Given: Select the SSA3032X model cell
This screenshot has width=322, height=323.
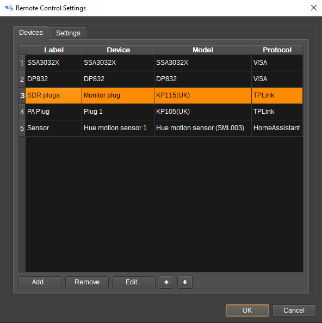Looking at the screenshot, I should coord(203,63).
